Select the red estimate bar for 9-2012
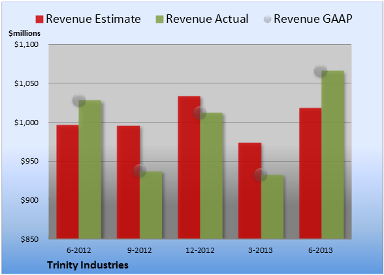Image resolution: width=384 pixels, height=275 pixels. (128, 182)
